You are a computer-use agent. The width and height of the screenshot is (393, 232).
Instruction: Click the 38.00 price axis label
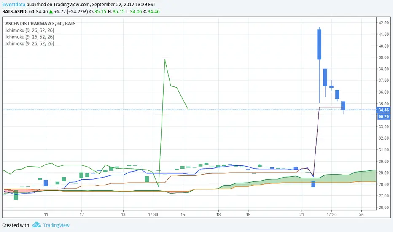pos(383,69)
